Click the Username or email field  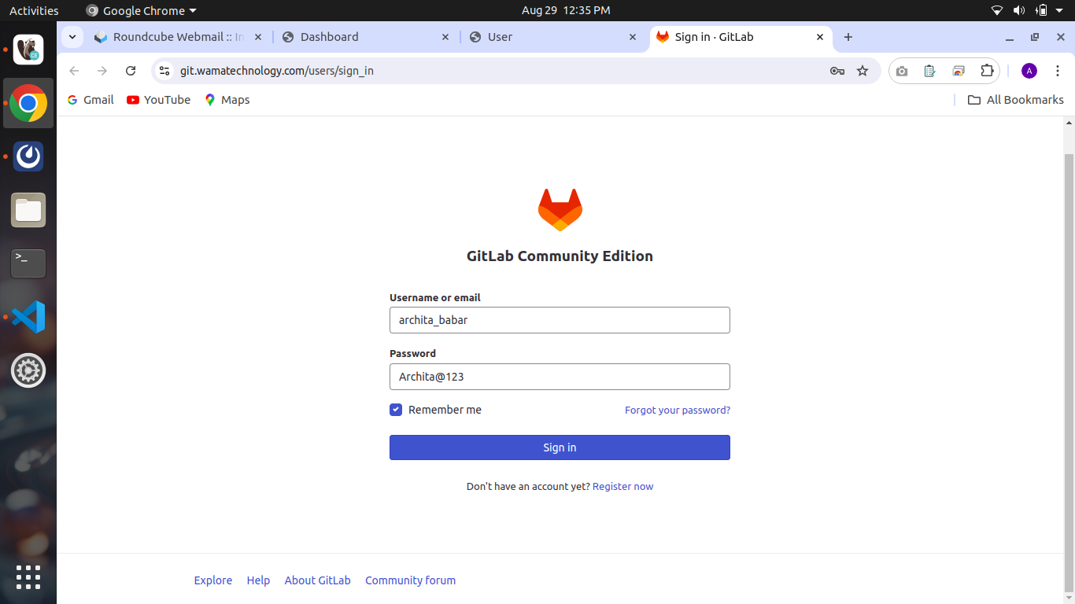pyautogui.click(x=560, y=320)
